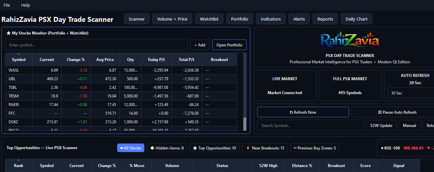Image resolution: width=434 pixels, height=172 pixels.
Task: Sort scanner table by Status column
Action: click(222, 165)
